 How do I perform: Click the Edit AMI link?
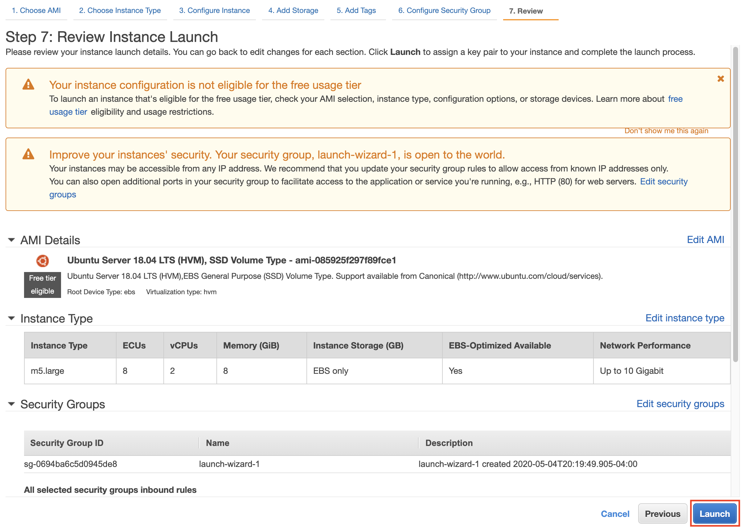(x=705, y=240)
